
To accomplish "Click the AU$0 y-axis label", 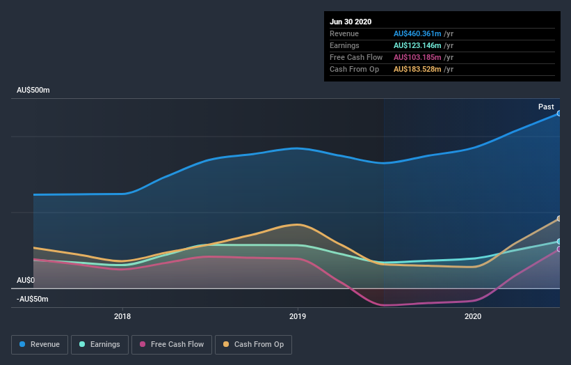I will [26, 280].
